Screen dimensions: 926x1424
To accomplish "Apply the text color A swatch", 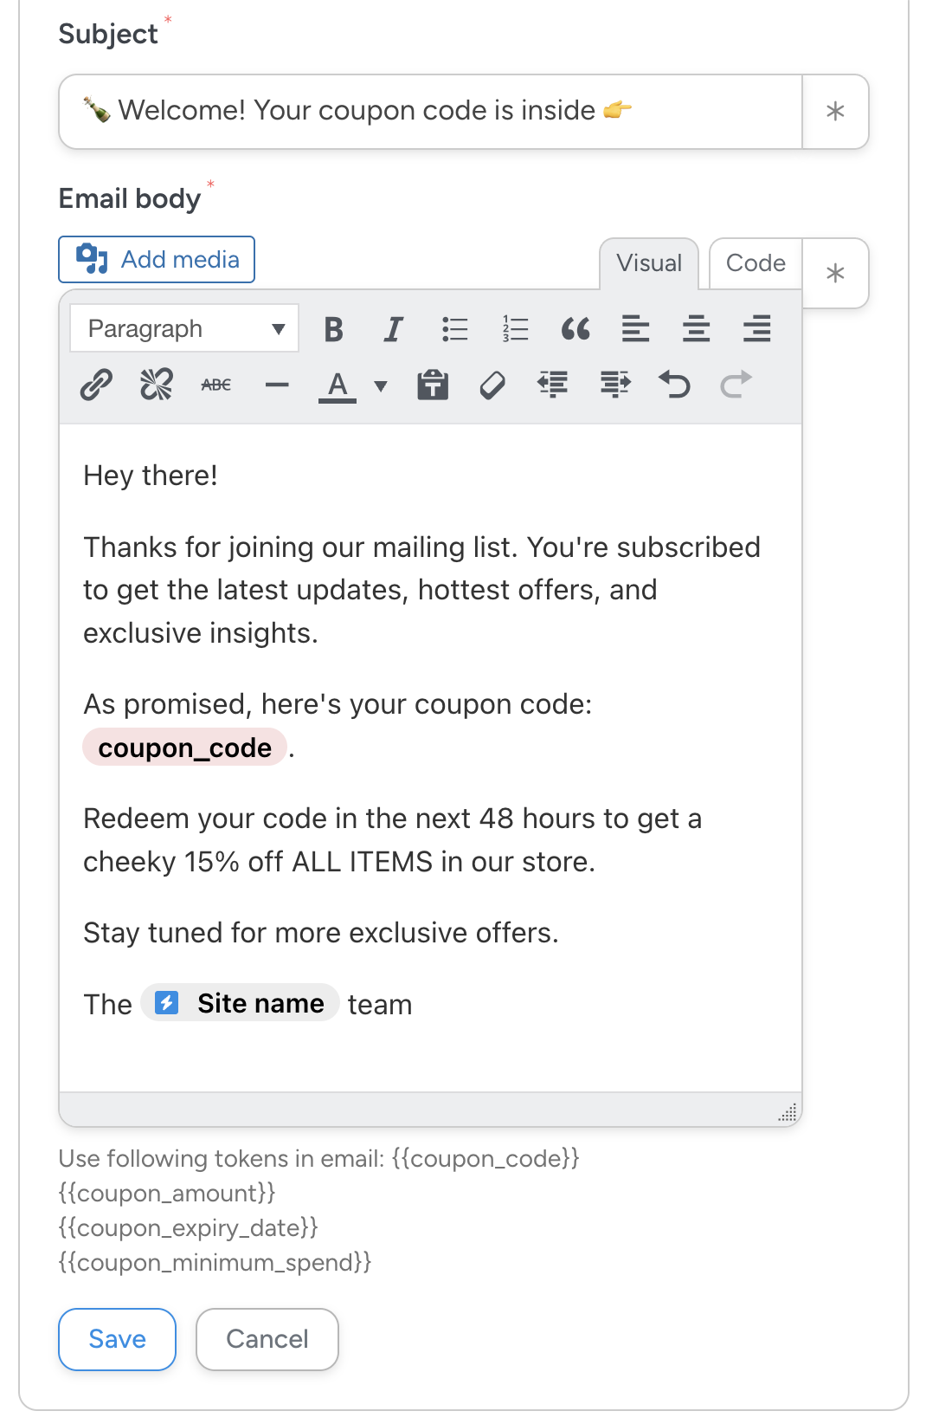I will pos(338,385).
